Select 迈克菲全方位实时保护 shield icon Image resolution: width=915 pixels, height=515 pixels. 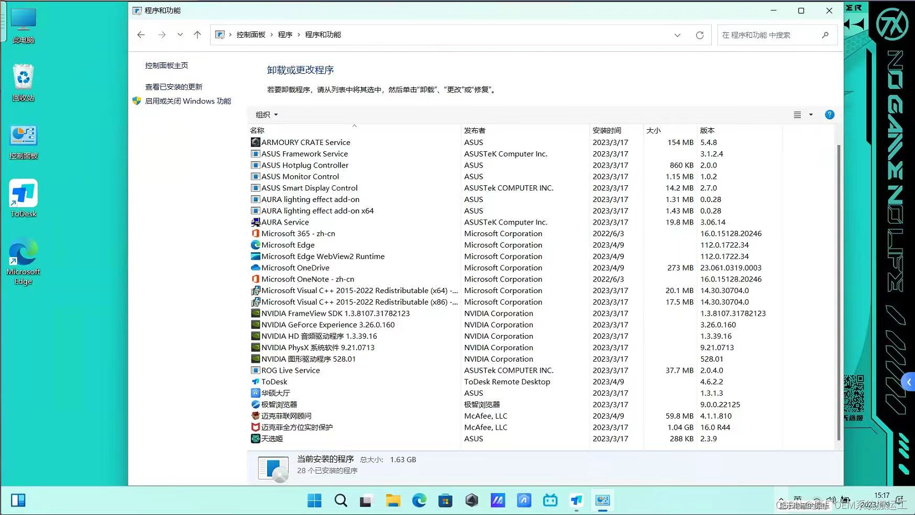256,427
